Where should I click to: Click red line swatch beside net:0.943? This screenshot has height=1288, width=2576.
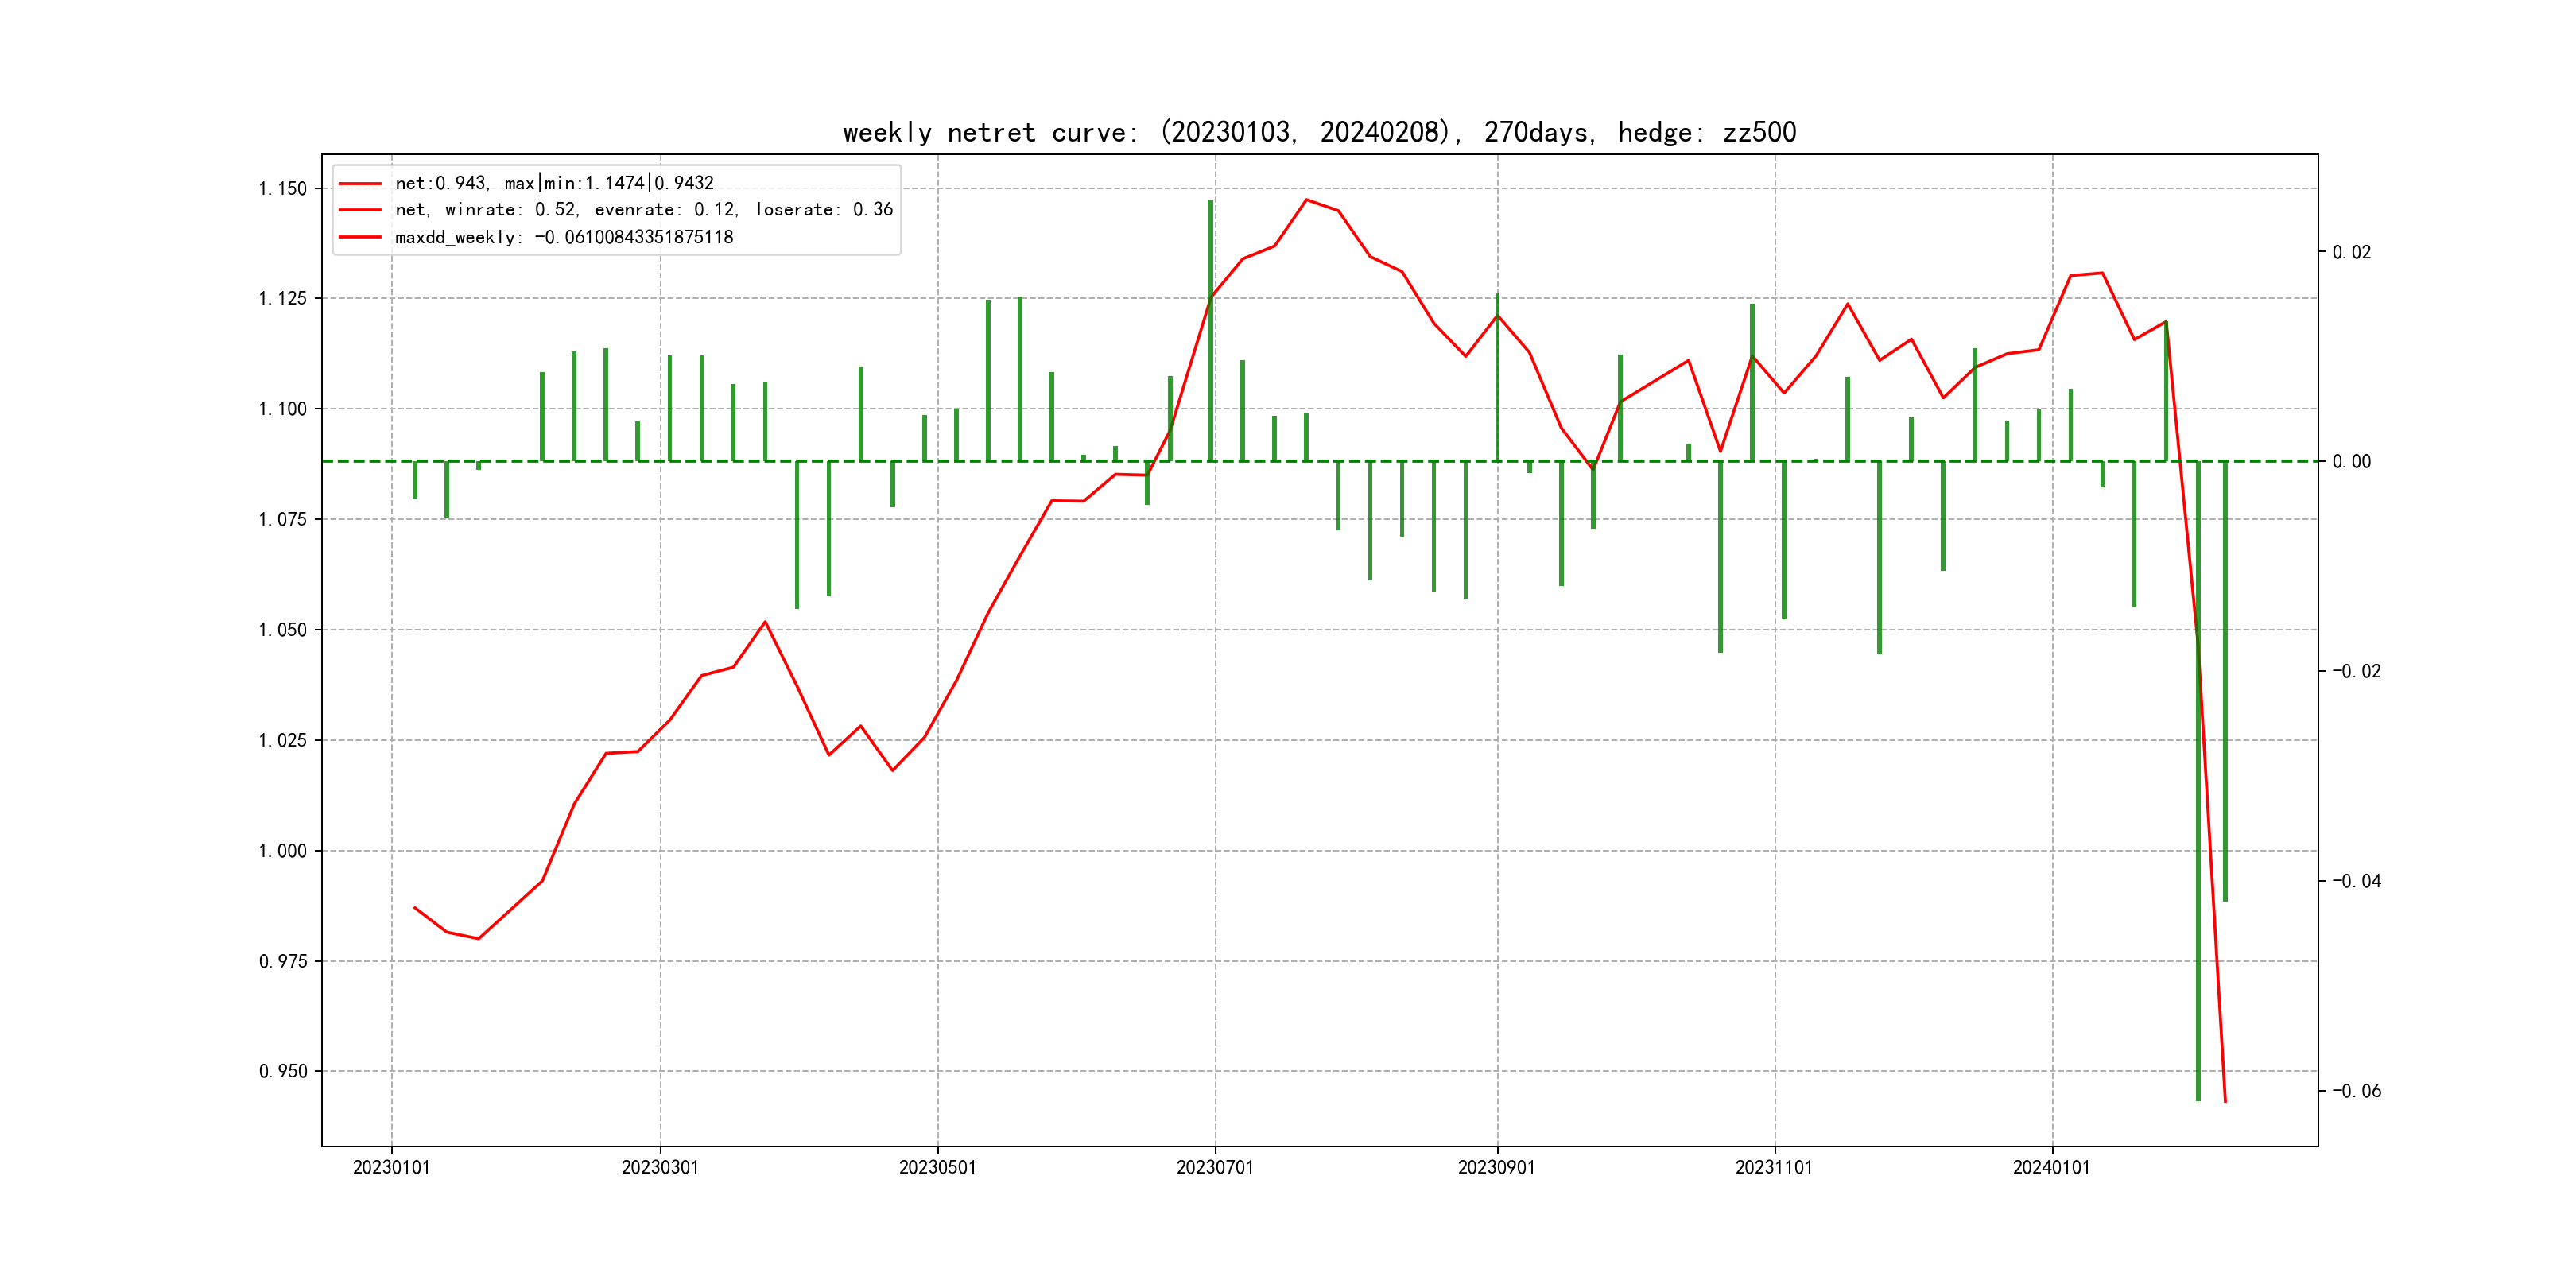tap(360, 183)
